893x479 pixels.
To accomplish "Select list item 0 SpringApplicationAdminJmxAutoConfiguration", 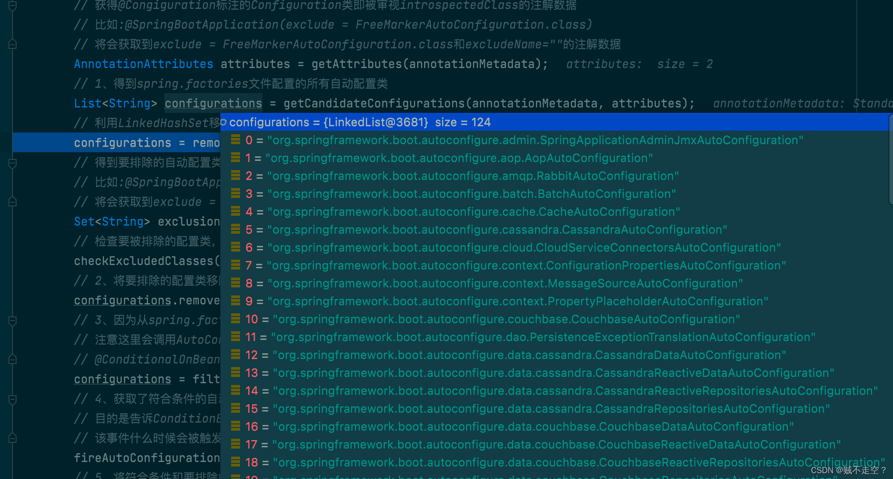I will click(x=554, y=140).
